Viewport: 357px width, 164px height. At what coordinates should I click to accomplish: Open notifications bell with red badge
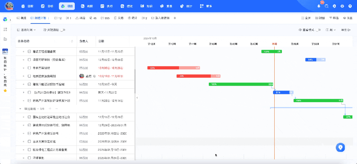point(319,6)
